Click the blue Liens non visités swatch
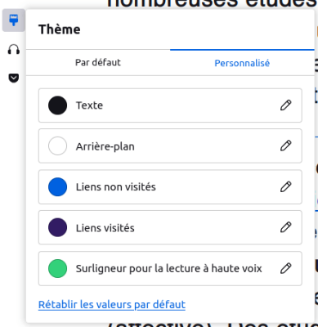Screen dimensions: 318x327 [x=57, y=187]
